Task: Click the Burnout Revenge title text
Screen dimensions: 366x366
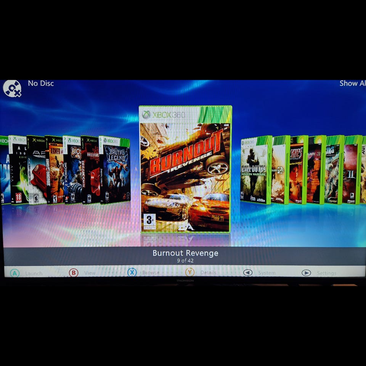Action: click(x=185, y=253)
